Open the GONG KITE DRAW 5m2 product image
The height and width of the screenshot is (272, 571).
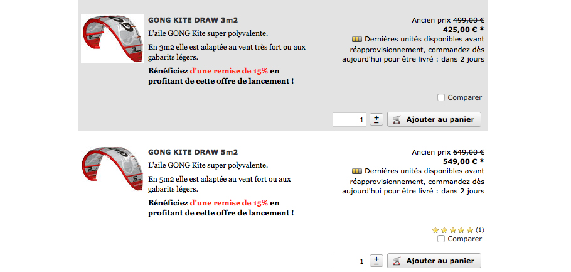coord(112,168)
